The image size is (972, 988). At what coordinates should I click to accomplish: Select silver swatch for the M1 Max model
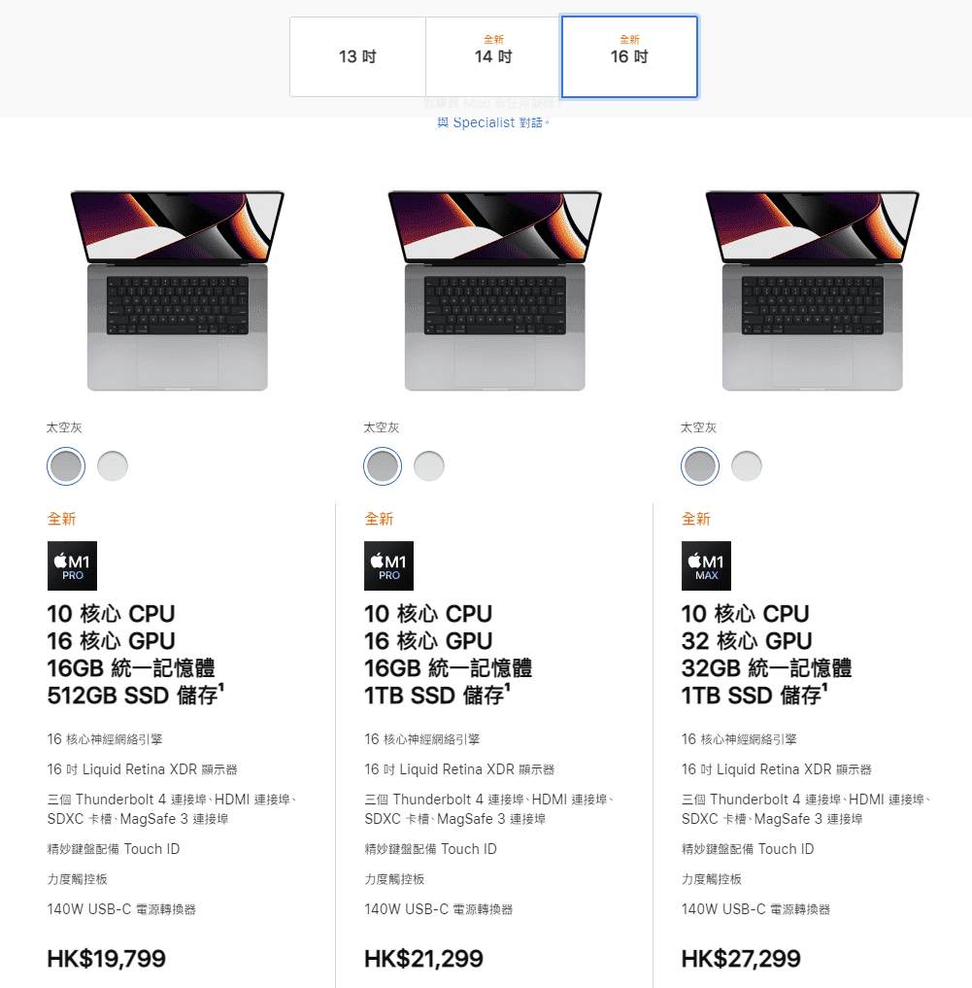(x=746, y=466)
